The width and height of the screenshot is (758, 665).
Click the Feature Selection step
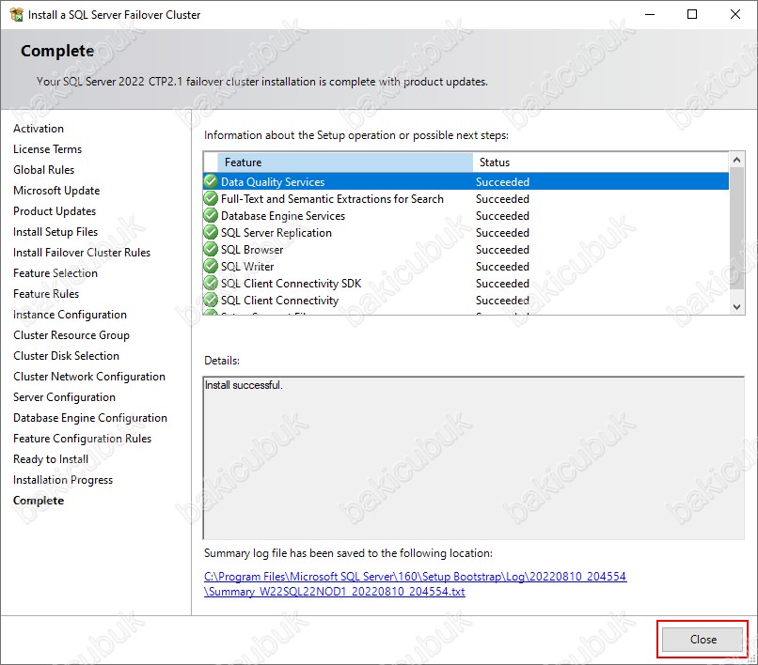(55, 273)
